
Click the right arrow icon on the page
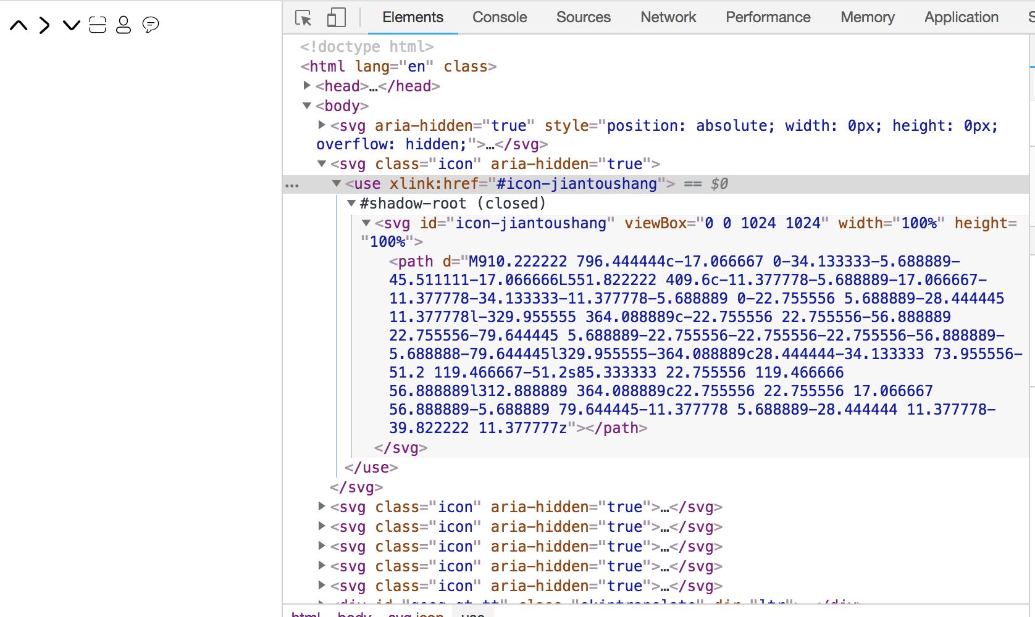click(x=44, y=25)
